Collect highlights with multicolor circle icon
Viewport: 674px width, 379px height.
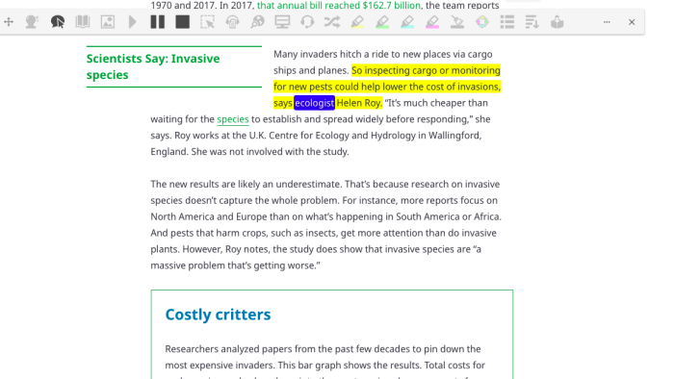pyautogui.click(x=482, y=22)
